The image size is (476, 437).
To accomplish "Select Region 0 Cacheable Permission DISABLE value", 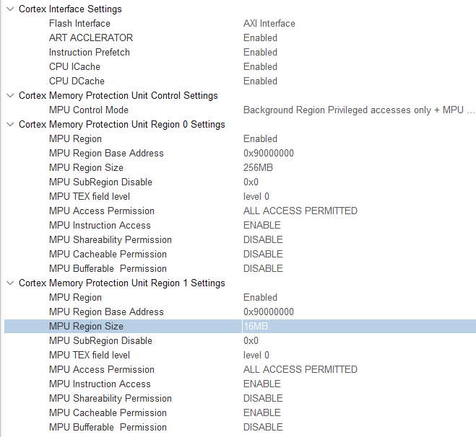I will (x=263, y=254).
